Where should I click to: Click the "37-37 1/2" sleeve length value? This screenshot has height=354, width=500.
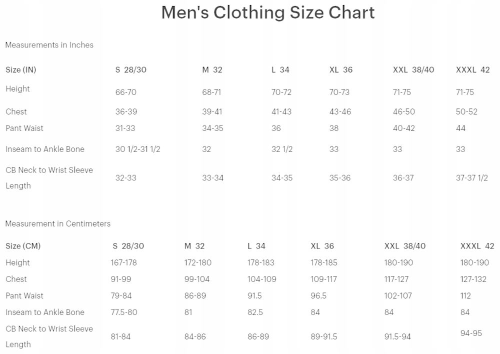[471, 177]
